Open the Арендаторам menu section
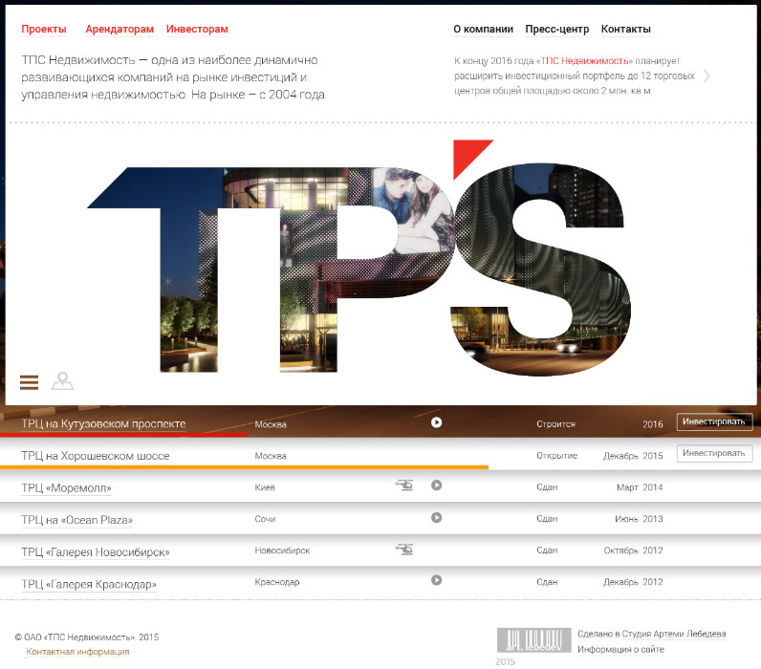The height and width of the screenshot is (669, 761). 120,30
